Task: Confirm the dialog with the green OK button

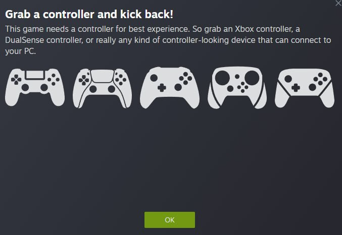Action: click(170, 220)
